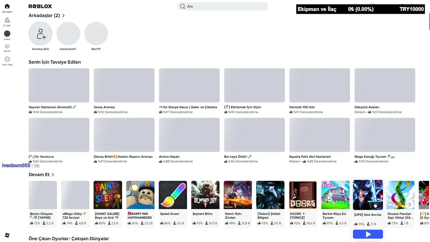
Task: Open the Demir Ruh: Zindan thumbnail
Action: click(238, 195)
